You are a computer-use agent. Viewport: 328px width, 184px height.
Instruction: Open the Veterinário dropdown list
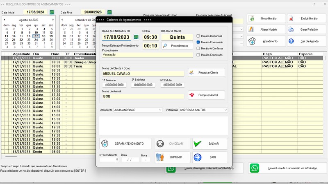click(x=225, y=110)
